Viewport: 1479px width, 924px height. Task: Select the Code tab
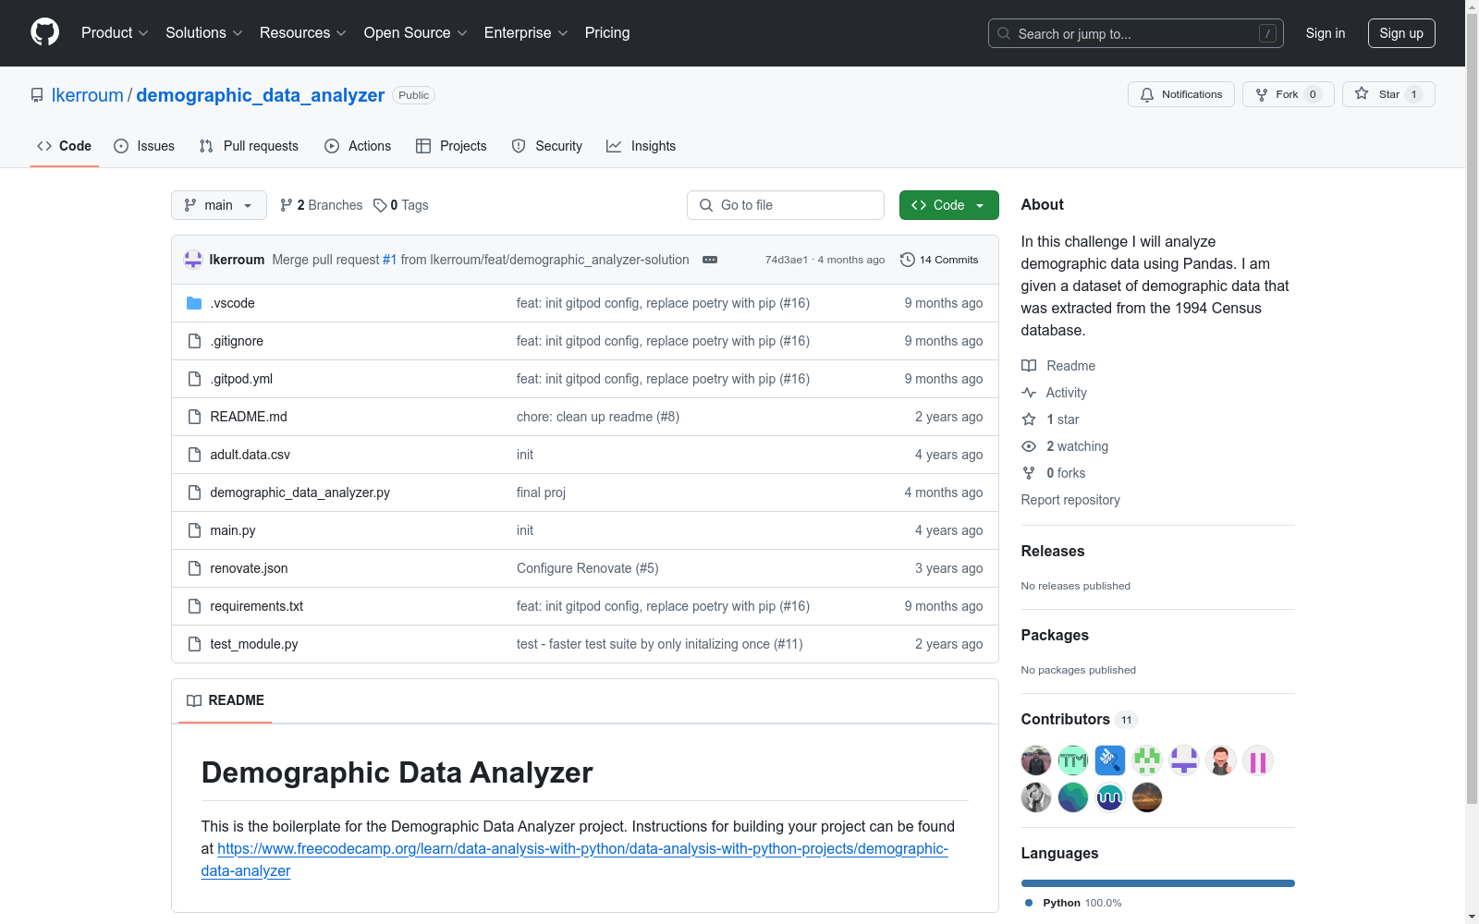65,146
